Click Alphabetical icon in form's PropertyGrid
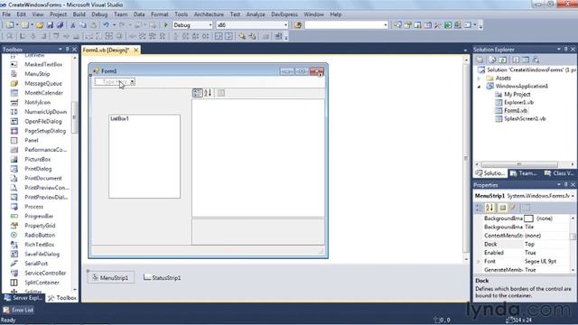Screen dimensions: 578x325 click(208, 93)
